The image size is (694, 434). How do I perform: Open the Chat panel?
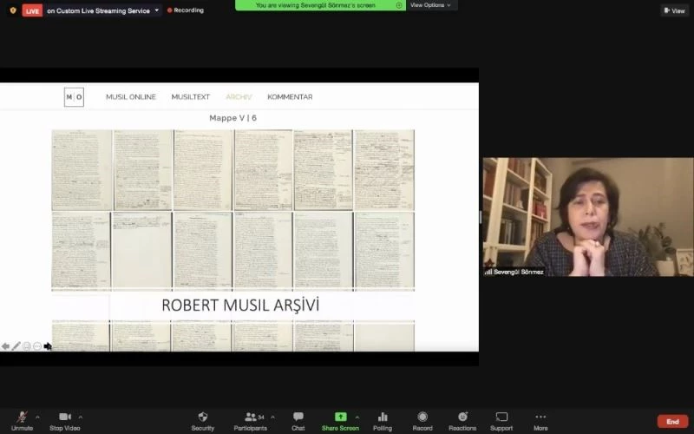pos(298,418)
